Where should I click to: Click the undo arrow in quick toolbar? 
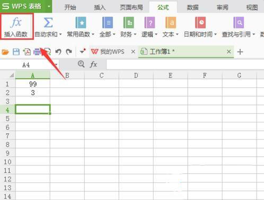[x=58, y=52]
